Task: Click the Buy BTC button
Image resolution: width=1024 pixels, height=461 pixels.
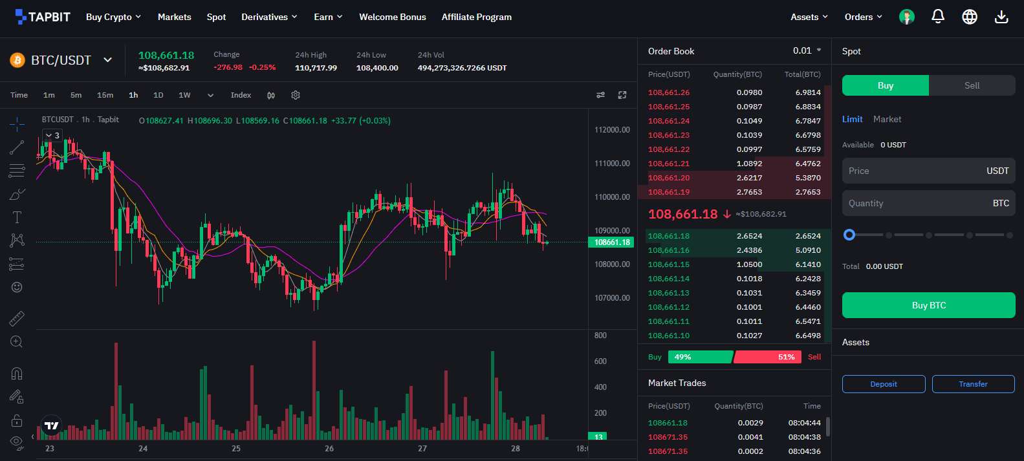Action: pos(929,305)
